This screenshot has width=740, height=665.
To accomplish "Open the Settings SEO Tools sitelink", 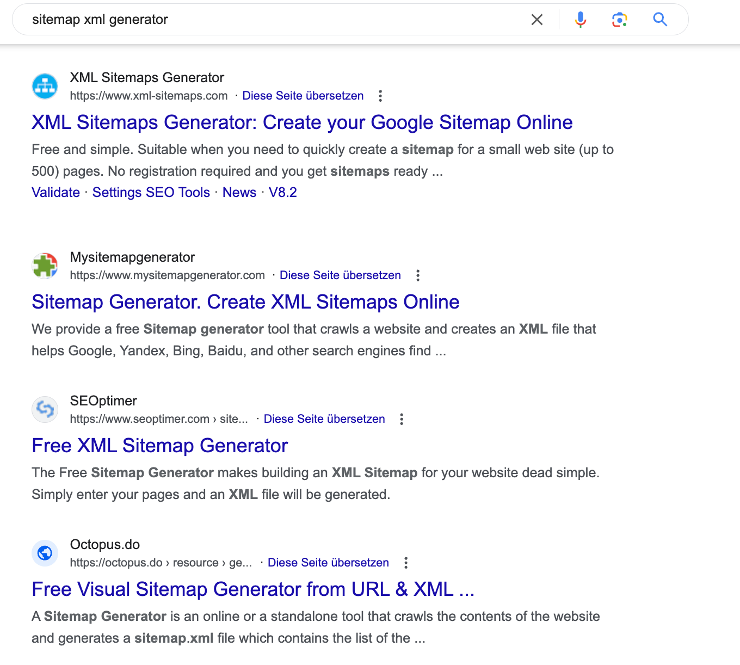I will click(151, 193).
